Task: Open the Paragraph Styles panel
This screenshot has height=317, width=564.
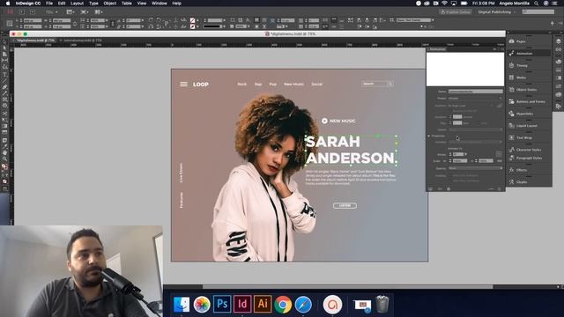Action: (x=529, y=158)
